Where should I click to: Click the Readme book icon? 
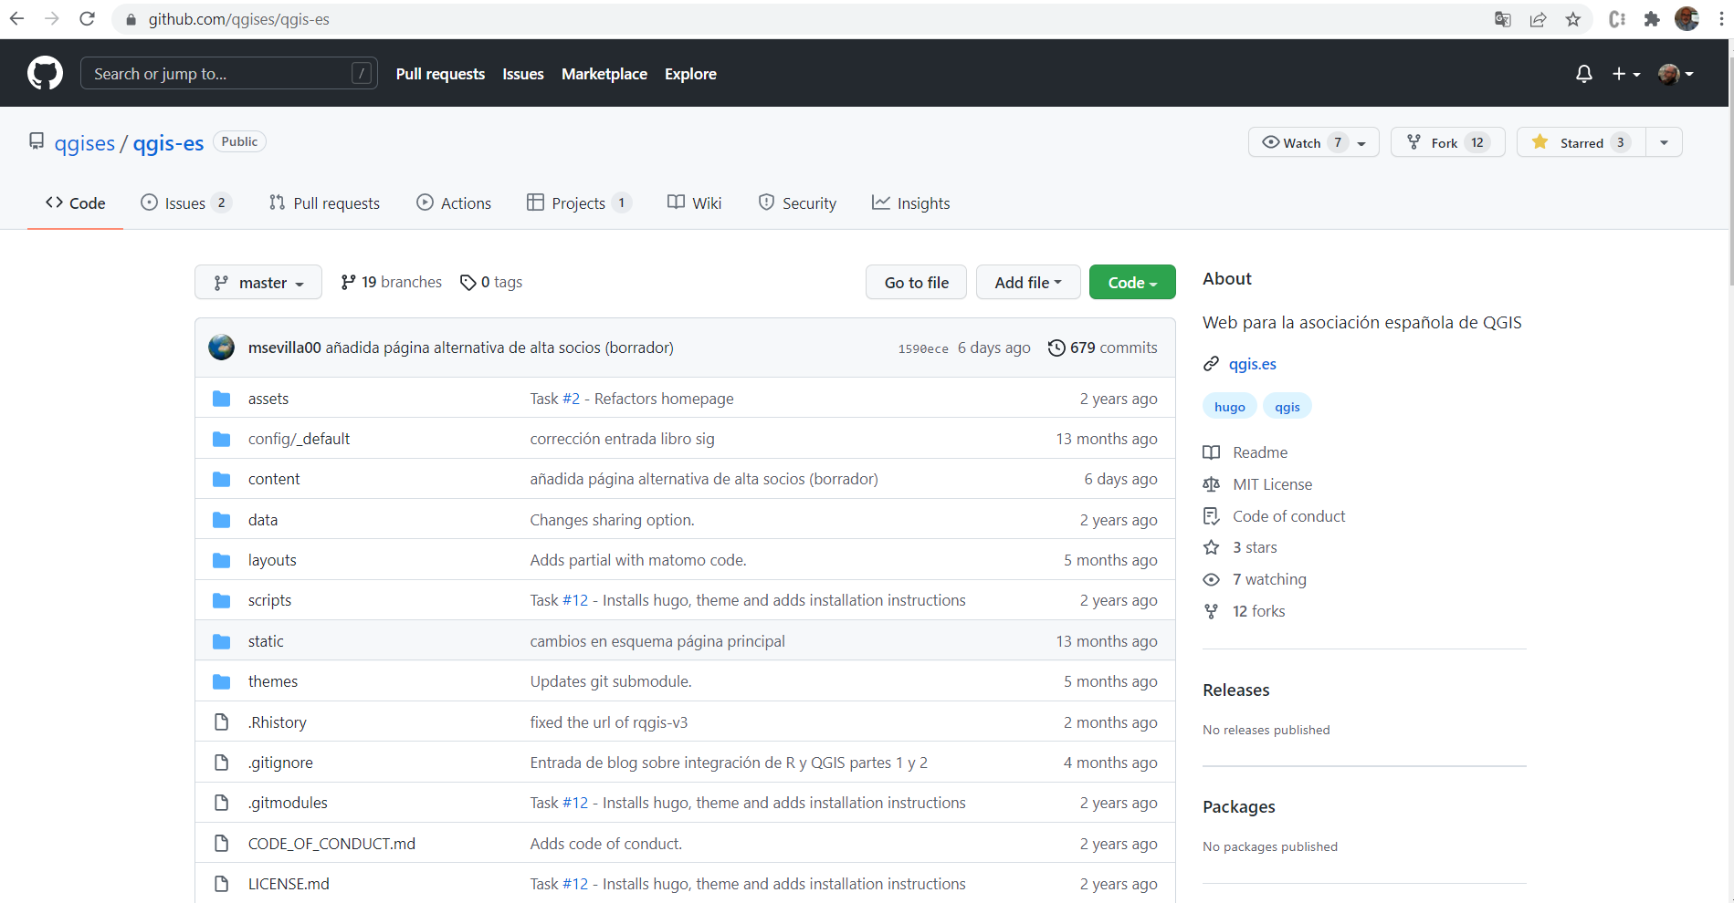pyautogui.click(x=1211, y=452)
